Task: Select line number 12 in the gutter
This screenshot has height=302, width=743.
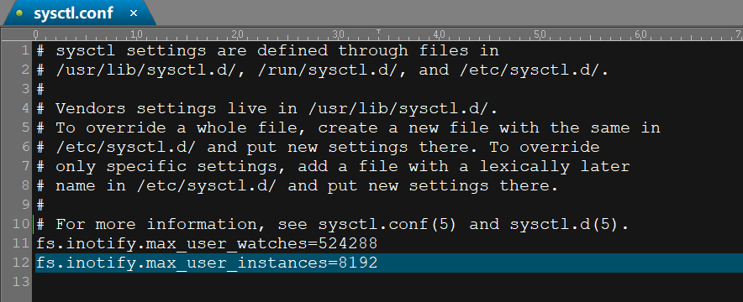Action: [x=21, y=263]
